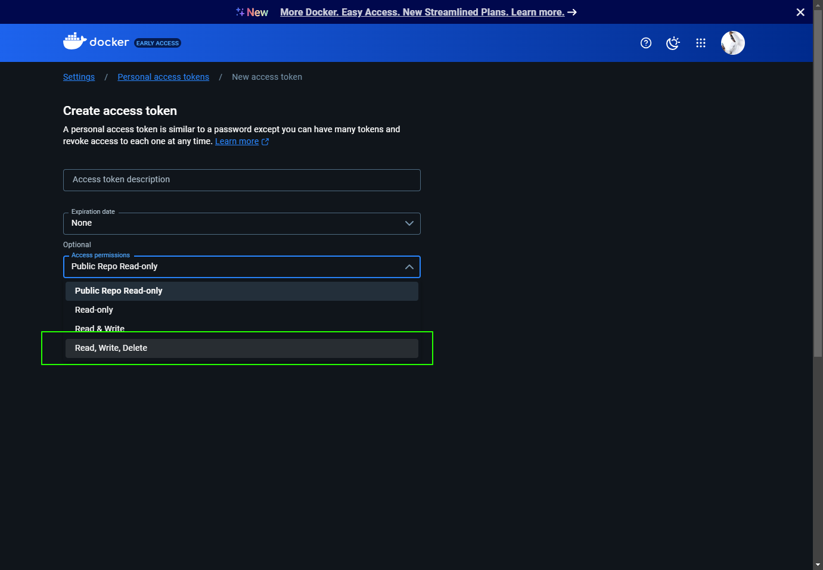This screenshot has height=570, width=823.
Task: Focus the Access token description field
Action: (242, 180)
